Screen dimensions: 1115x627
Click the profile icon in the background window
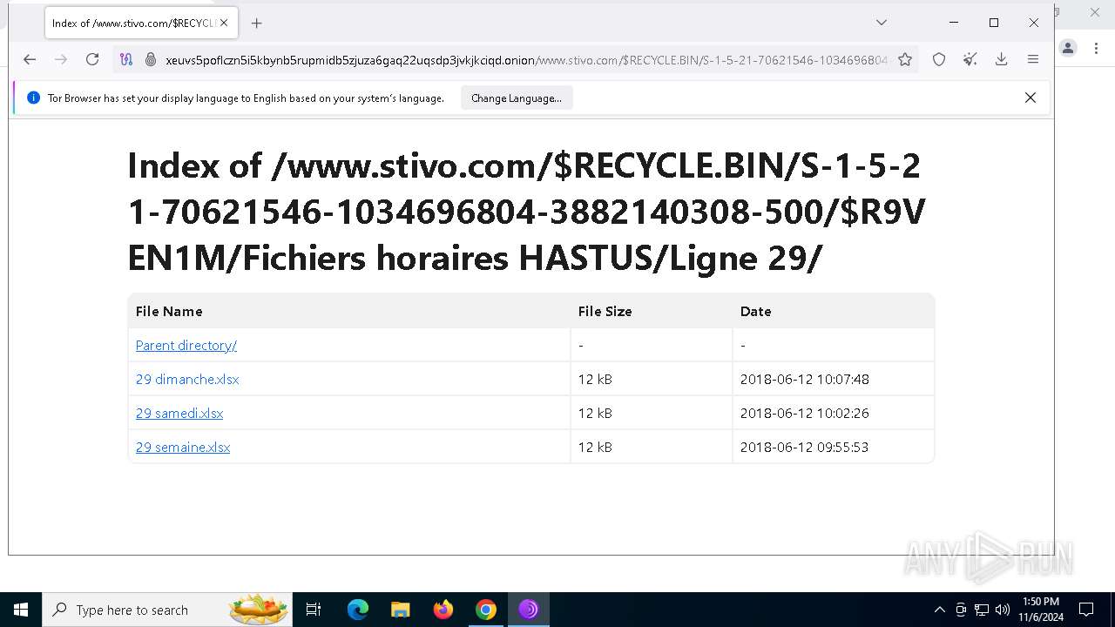[x=1068, y=48]
